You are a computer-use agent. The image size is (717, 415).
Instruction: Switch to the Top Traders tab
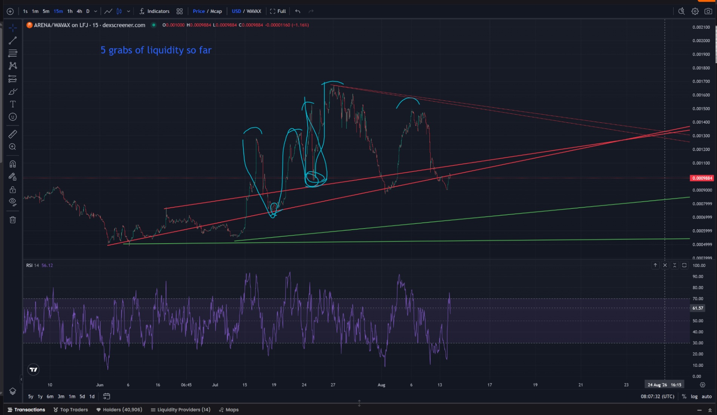71,410
